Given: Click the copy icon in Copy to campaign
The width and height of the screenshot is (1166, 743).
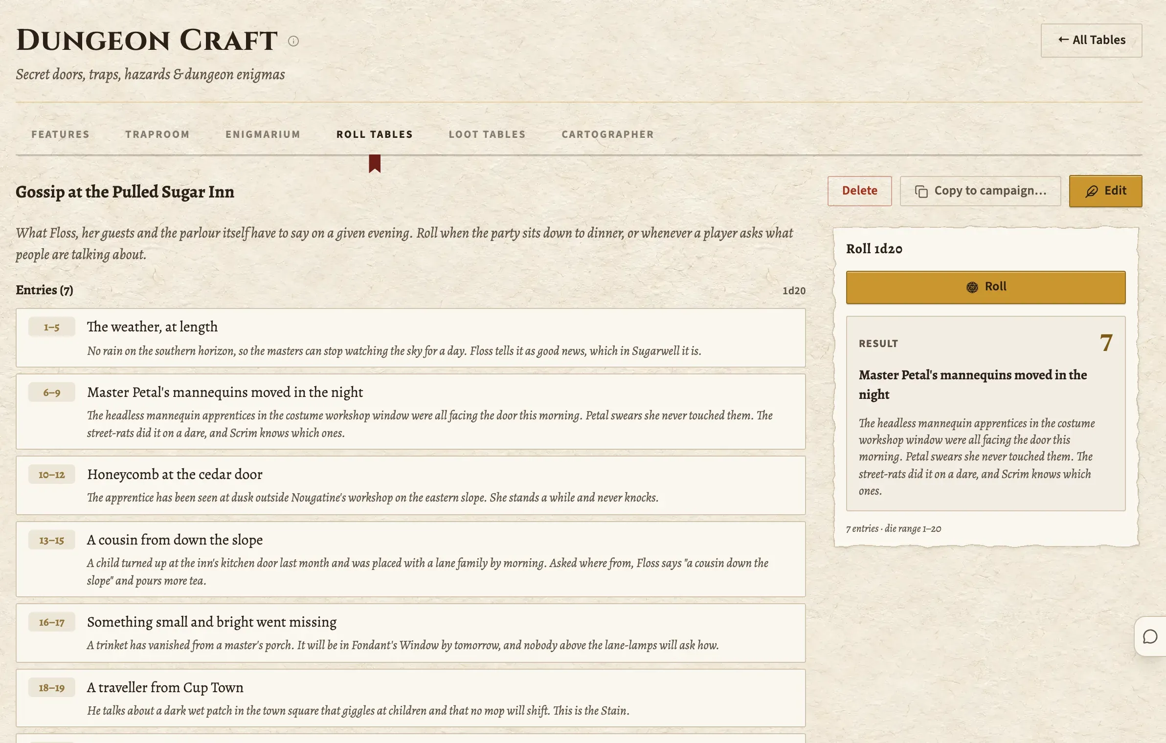Looking at the screenshot, I should click(x=921, y=191).
